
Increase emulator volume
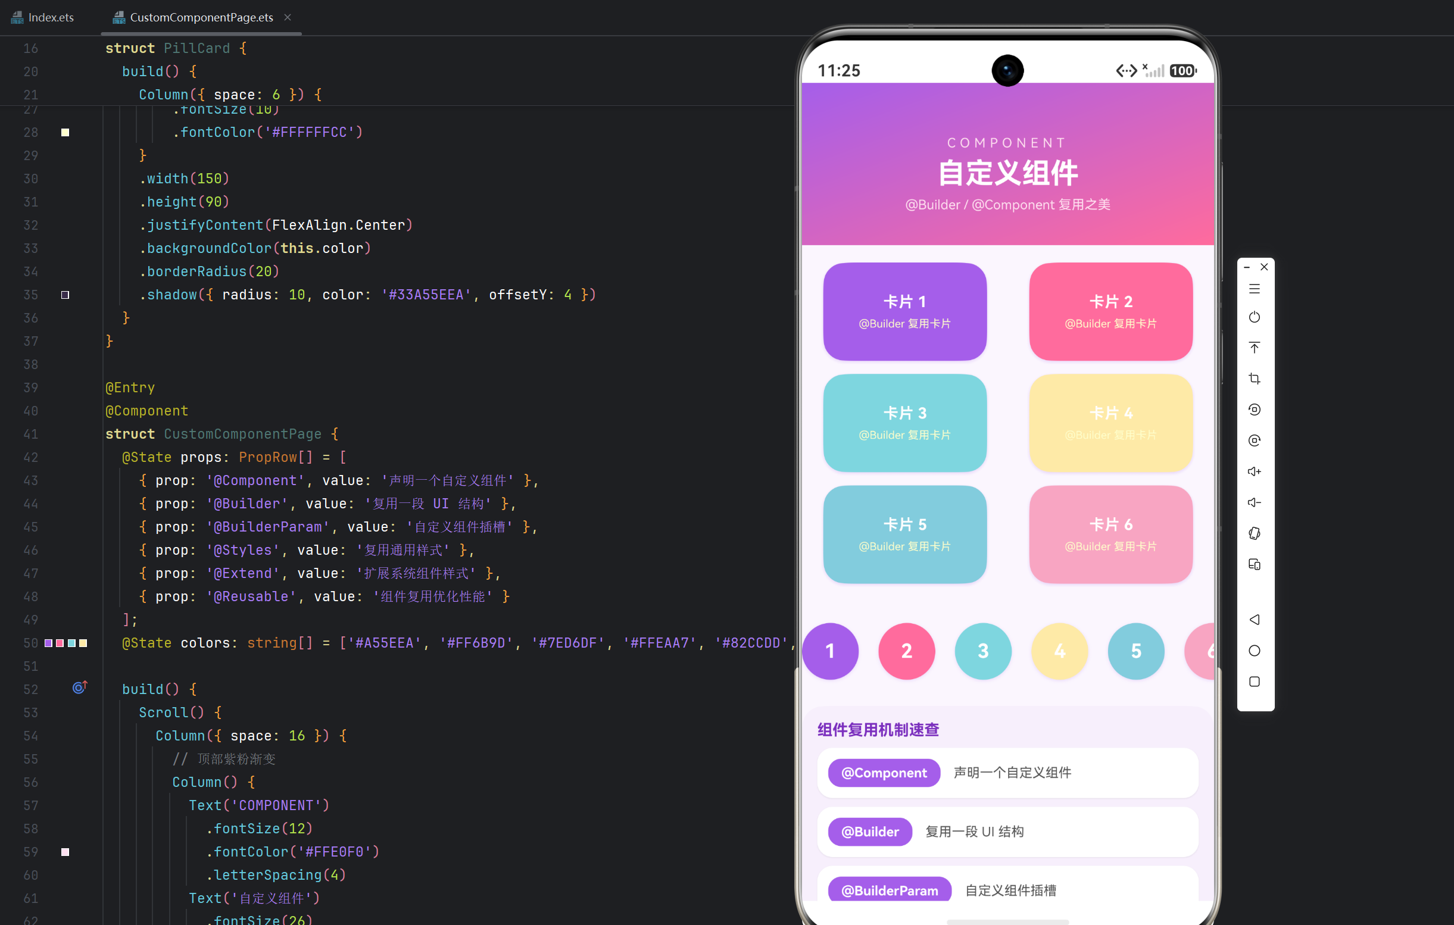coord(1254,471)
